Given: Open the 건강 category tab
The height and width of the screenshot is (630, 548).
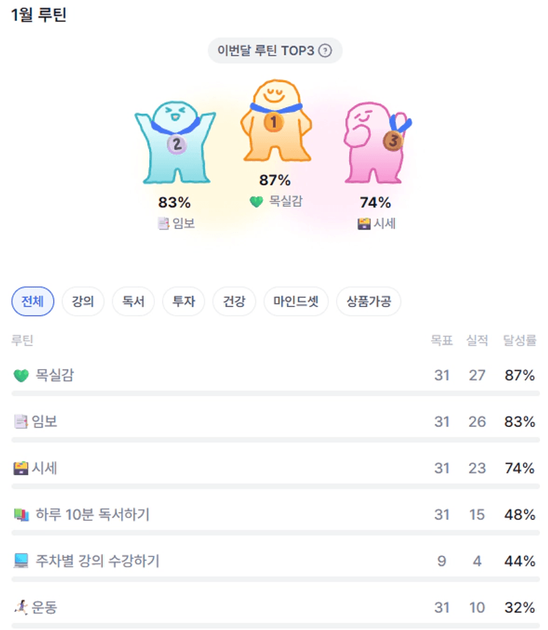Looking at the screenshot, I should pyautogui.click(x=234, y=302).
